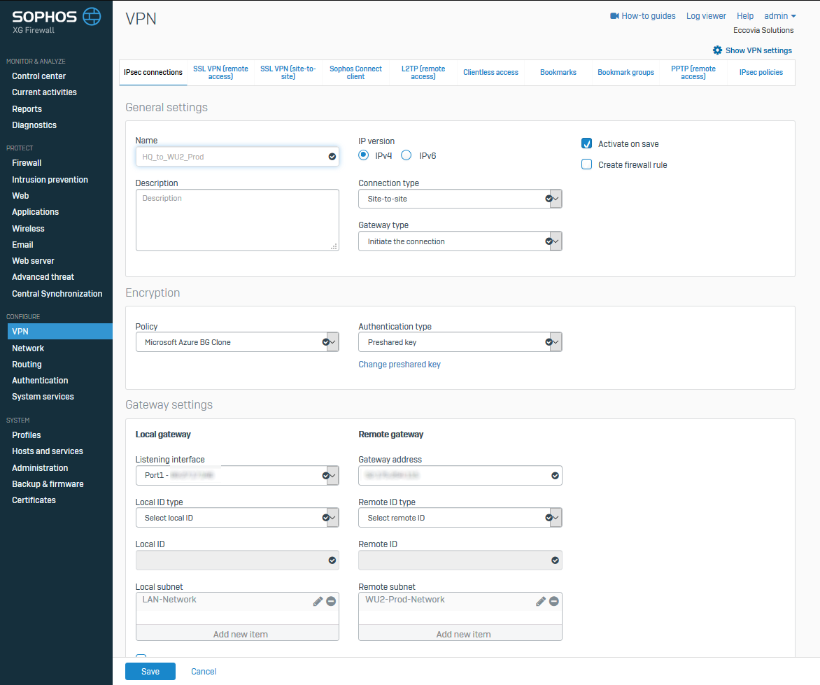Click the Show VPN settings gear icon
820x685 pixels.
[x=717, y=50]
